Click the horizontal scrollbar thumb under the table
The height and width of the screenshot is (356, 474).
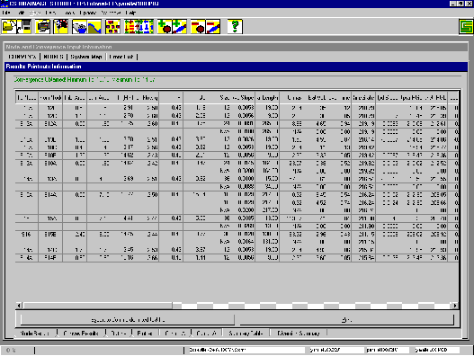98,306
